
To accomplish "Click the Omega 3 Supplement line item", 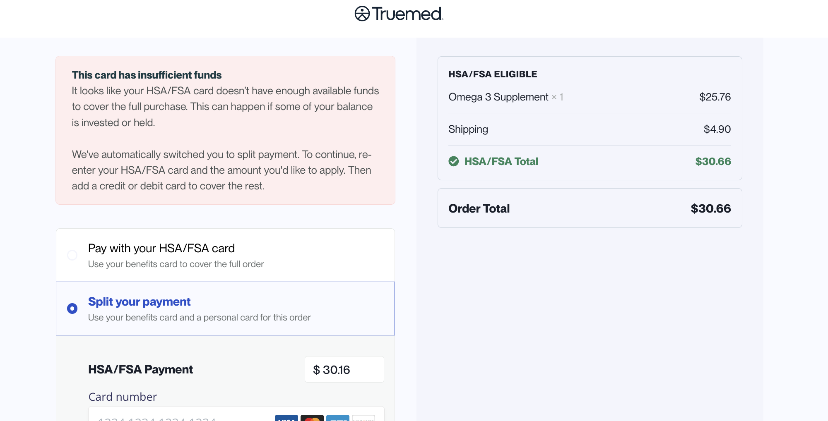I will [x=498, y=97].
